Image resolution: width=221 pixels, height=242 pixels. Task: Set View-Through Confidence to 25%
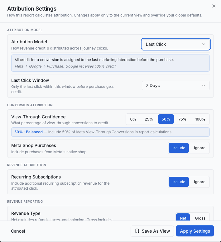coord(149,119)
